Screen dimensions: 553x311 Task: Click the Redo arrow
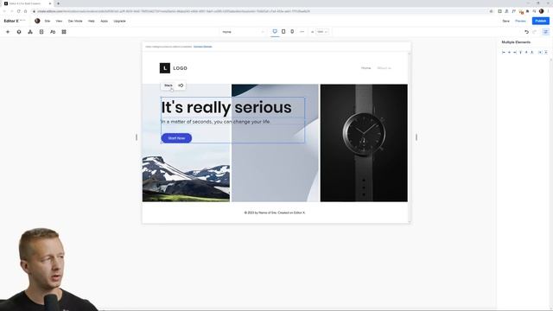(535, 32)
